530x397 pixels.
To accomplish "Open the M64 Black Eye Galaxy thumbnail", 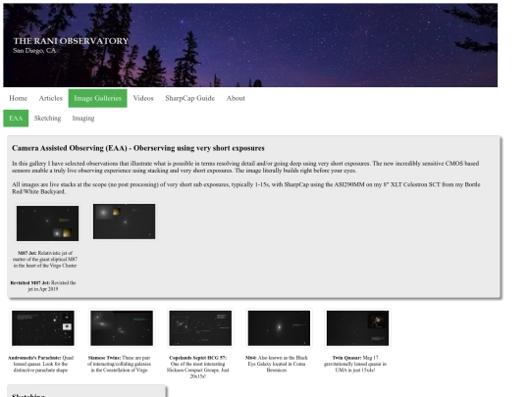I will [x=279, y=328].
